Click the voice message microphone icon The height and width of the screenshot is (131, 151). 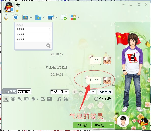tap(33, 99)
